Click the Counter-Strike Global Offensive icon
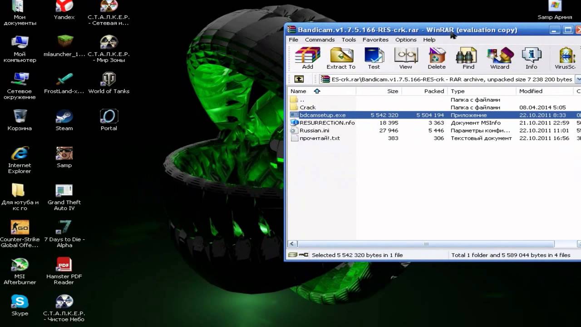581x327 pixels. point(20,234)
